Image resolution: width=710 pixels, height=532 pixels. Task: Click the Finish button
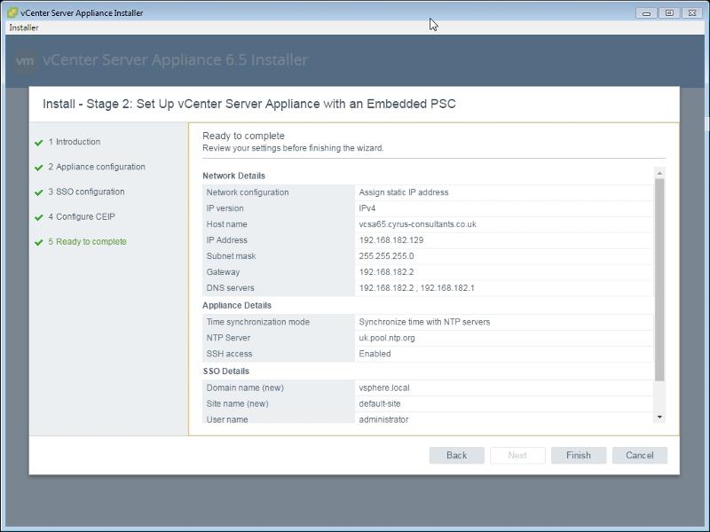click(579, 455)
